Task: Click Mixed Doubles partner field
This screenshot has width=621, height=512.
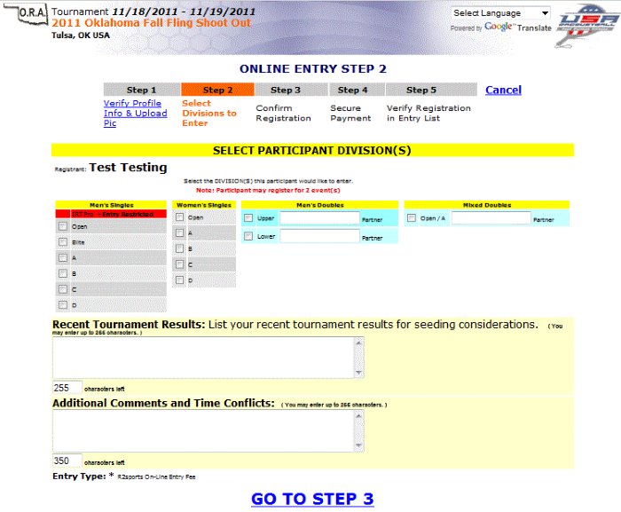Action: pyautogui.click(x=491, y=217)
